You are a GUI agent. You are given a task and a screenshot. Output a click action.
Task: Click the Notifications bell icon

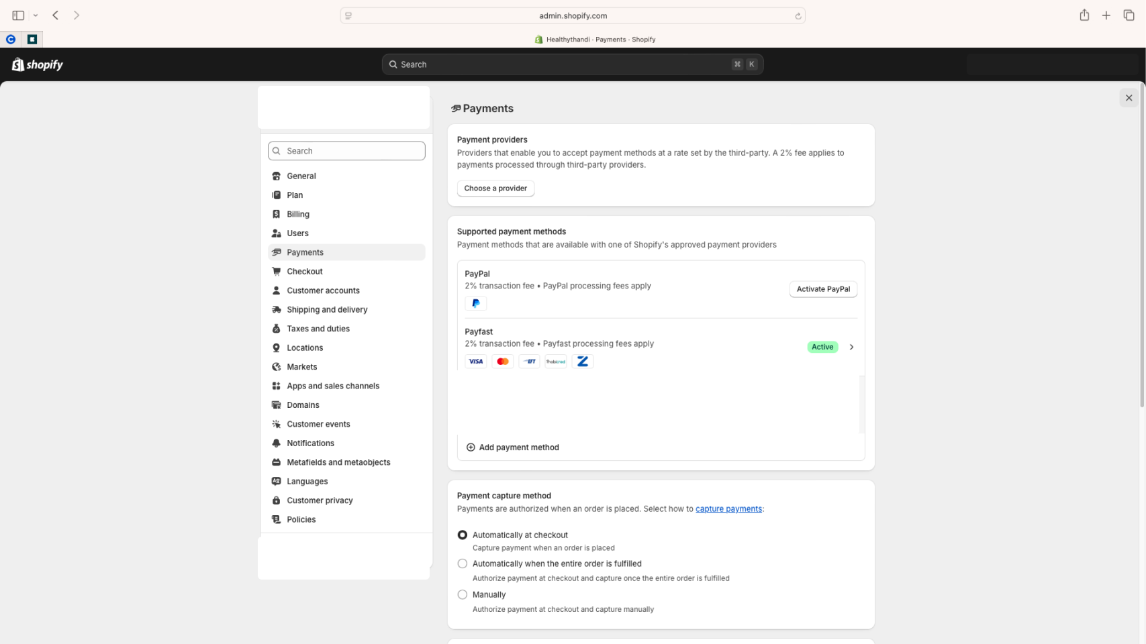[276, 443]
